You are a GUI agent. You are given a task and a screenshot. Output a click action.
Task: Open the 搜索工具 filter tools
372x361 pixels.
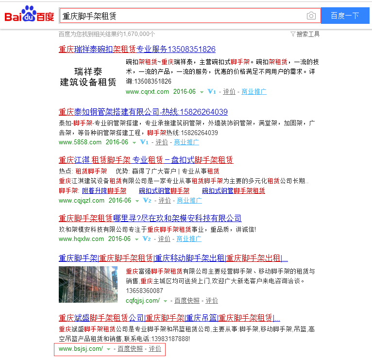305,34
